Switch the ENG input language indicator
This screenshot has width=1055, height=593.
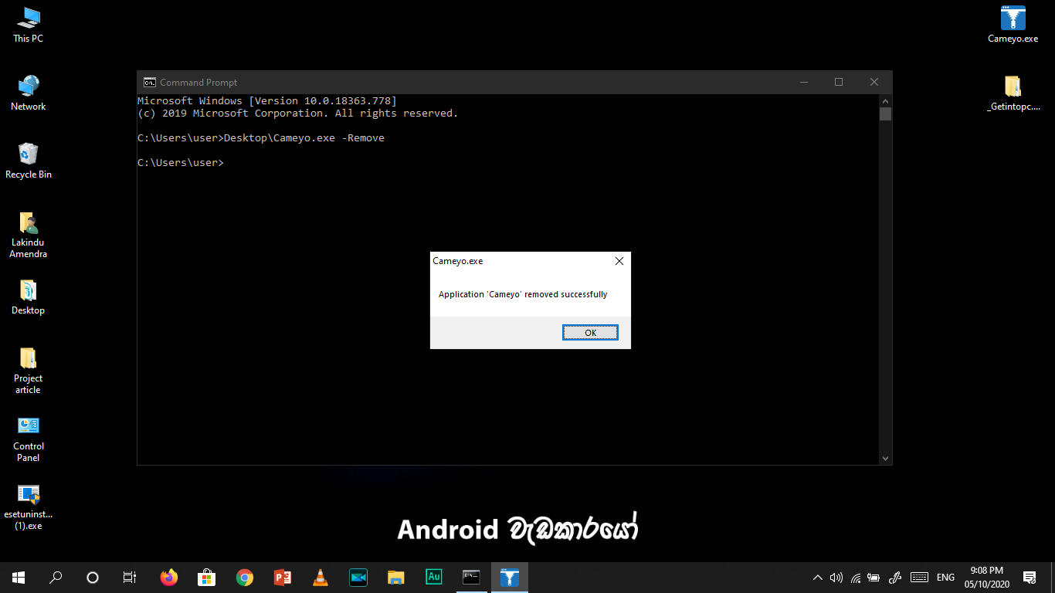[945, 578]
